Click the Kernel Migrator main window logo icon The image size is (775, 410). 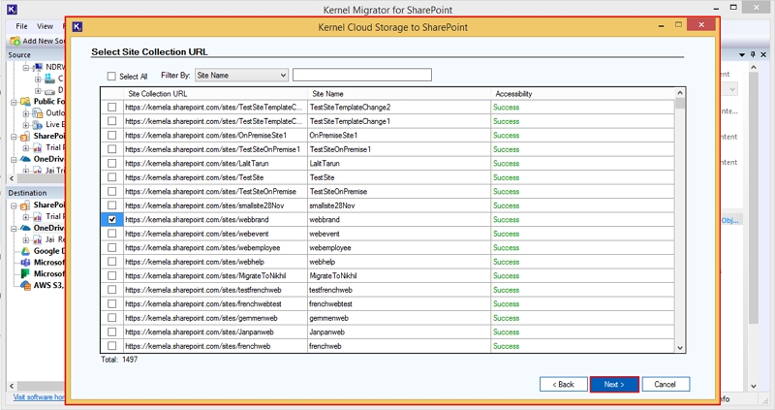click(x=12, y=9)
